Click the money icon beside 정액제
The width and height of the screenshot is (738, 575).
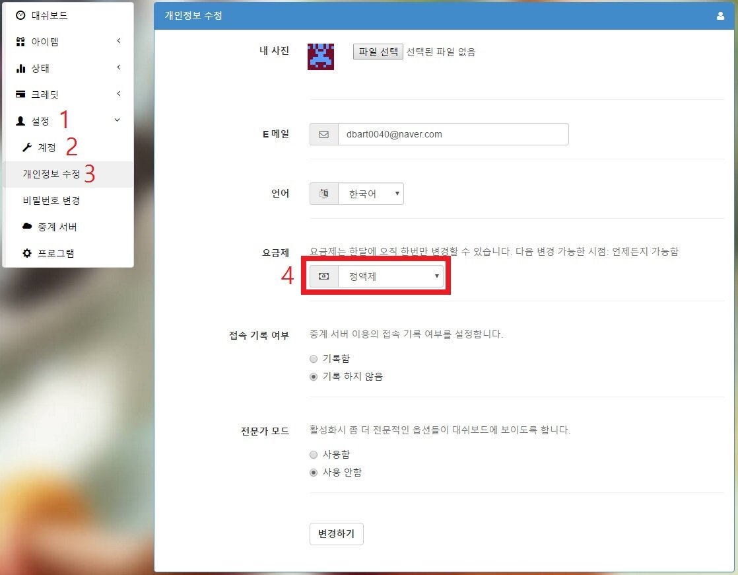324,276
